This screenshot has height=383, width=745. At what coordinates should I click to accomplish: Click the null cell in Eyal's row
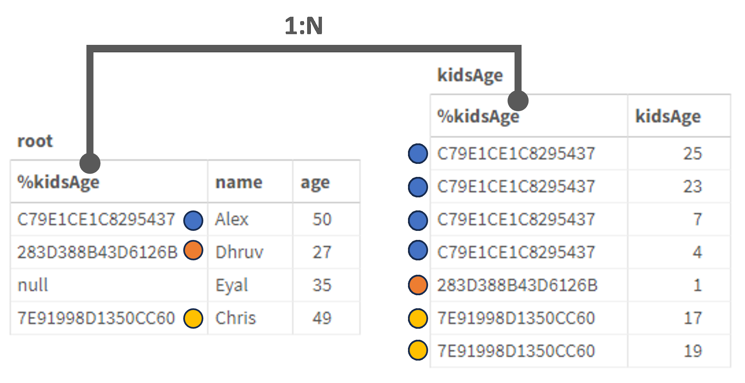click(x=33, y=285)
